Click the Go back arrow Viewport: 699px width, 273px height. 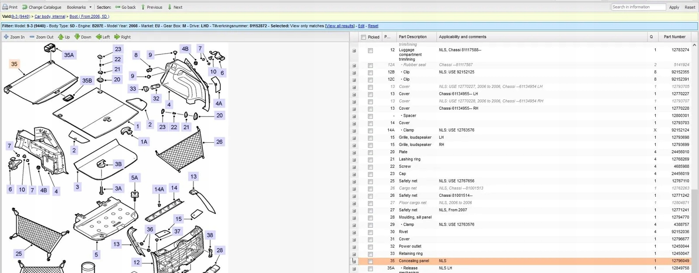(118, 7)
